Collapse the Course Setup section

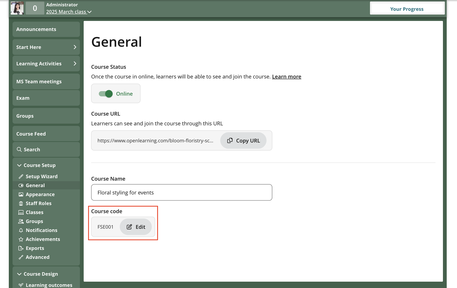19,165
